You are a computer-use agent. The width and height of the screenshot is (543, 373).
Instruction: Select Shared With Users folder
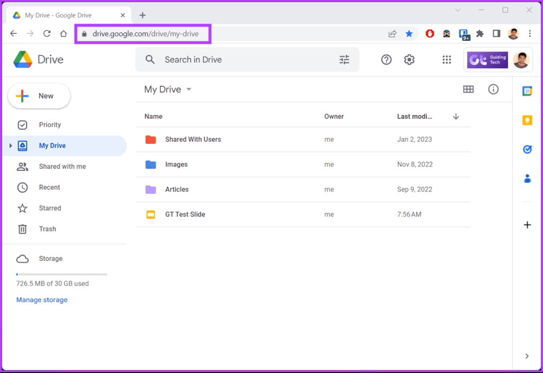[303, 140]
